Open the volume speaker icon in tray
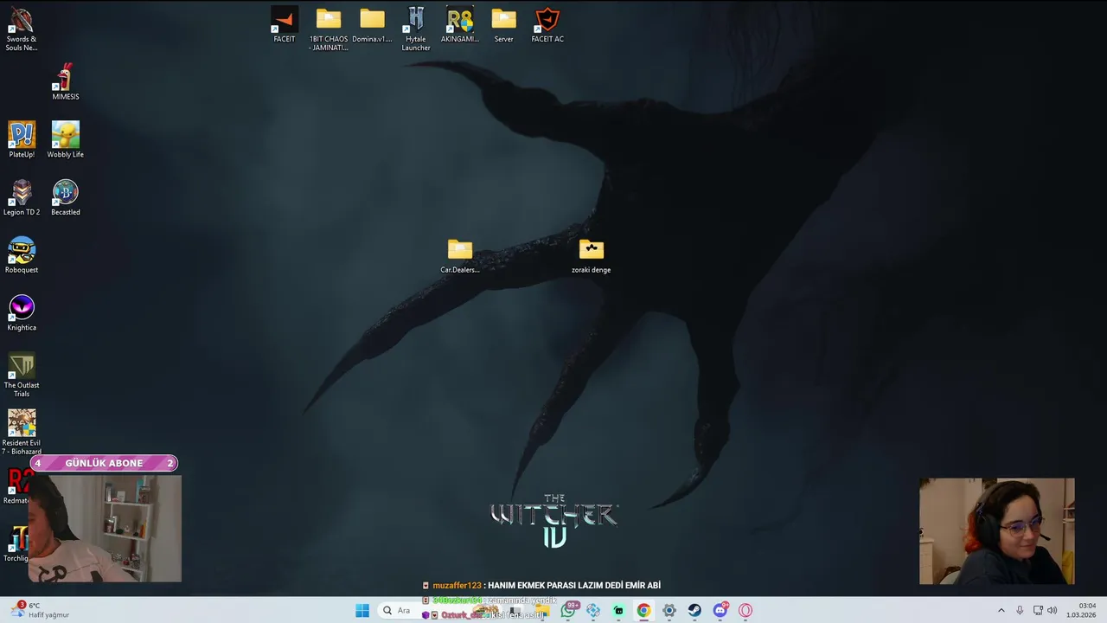Viewport: 1107px width, 623px height. 1053,611
